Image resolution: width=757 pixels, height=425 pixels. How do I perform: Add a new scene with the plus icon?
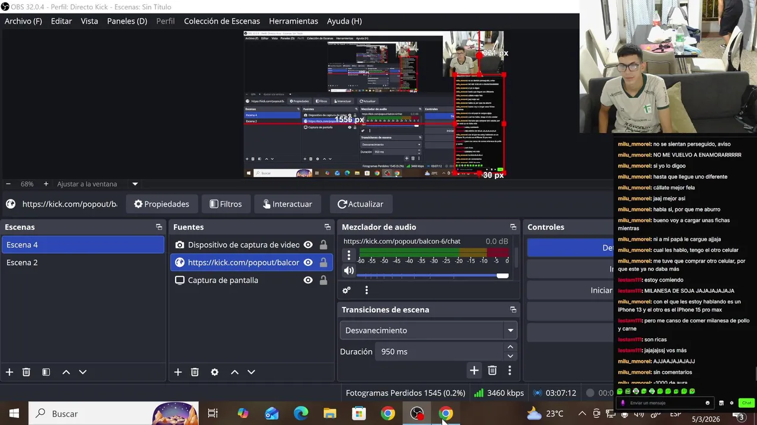click(9, 372)
